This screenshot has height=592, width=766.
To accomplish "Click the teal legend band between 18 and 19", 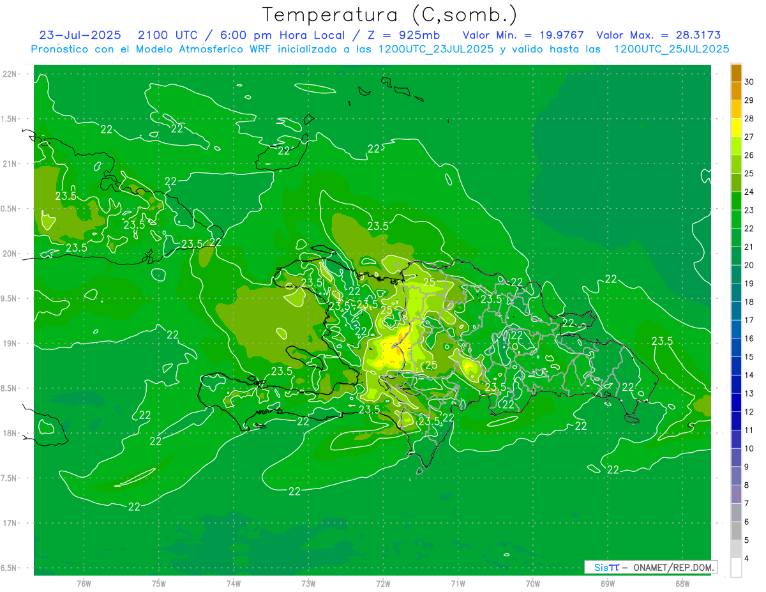I will point(736,292).
